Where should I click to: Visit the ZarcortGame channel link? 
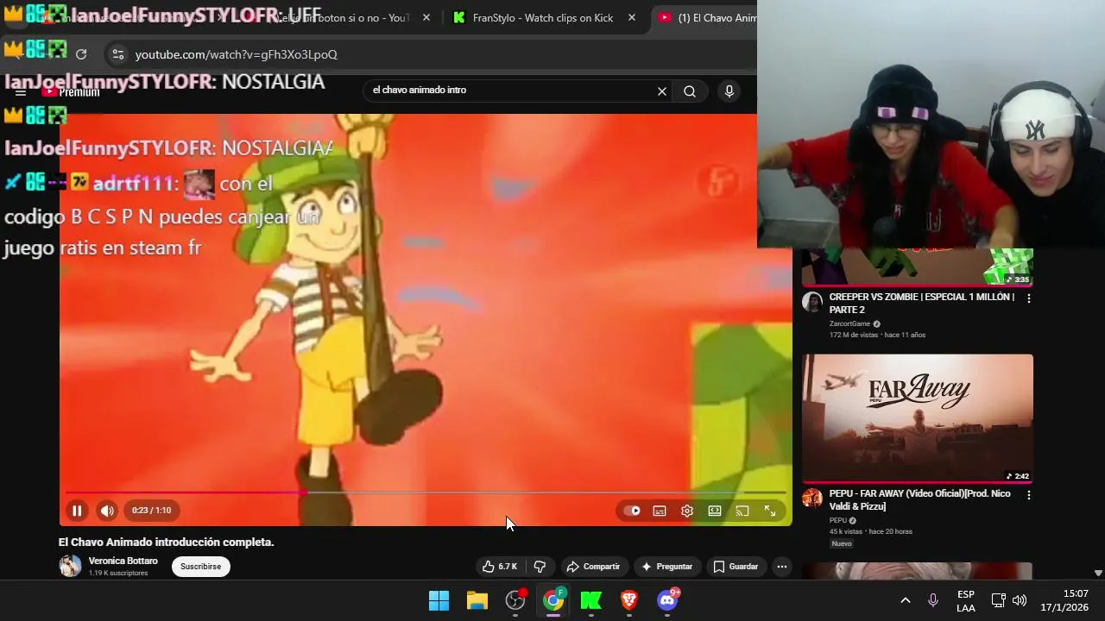click(849, 324)
